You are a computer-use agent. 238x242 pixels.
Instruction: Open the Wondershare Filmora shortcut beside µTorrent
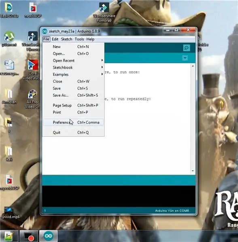click(x=31, y=41)
